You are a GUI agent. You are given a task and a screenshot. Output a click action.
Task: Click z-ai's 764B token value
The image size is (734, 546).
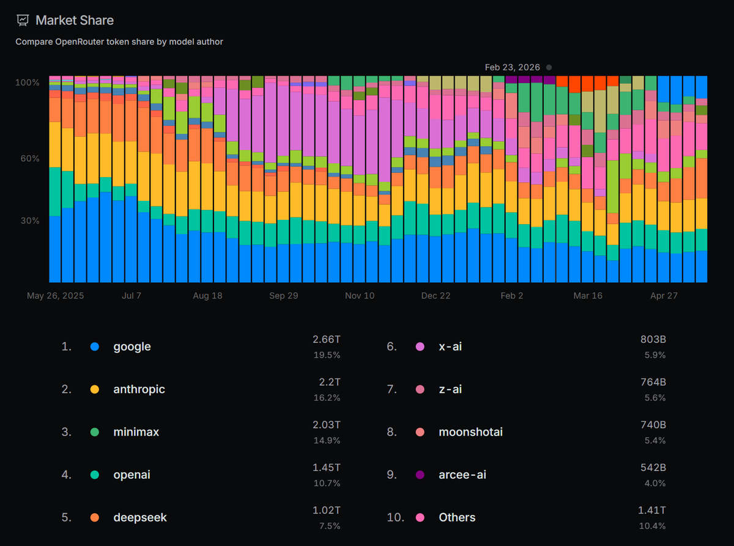[654, 382]
